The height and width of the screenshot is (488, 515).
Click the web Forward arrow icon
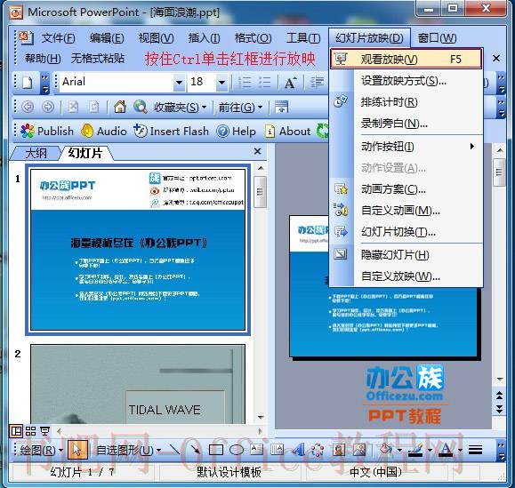tap(48, 107)
